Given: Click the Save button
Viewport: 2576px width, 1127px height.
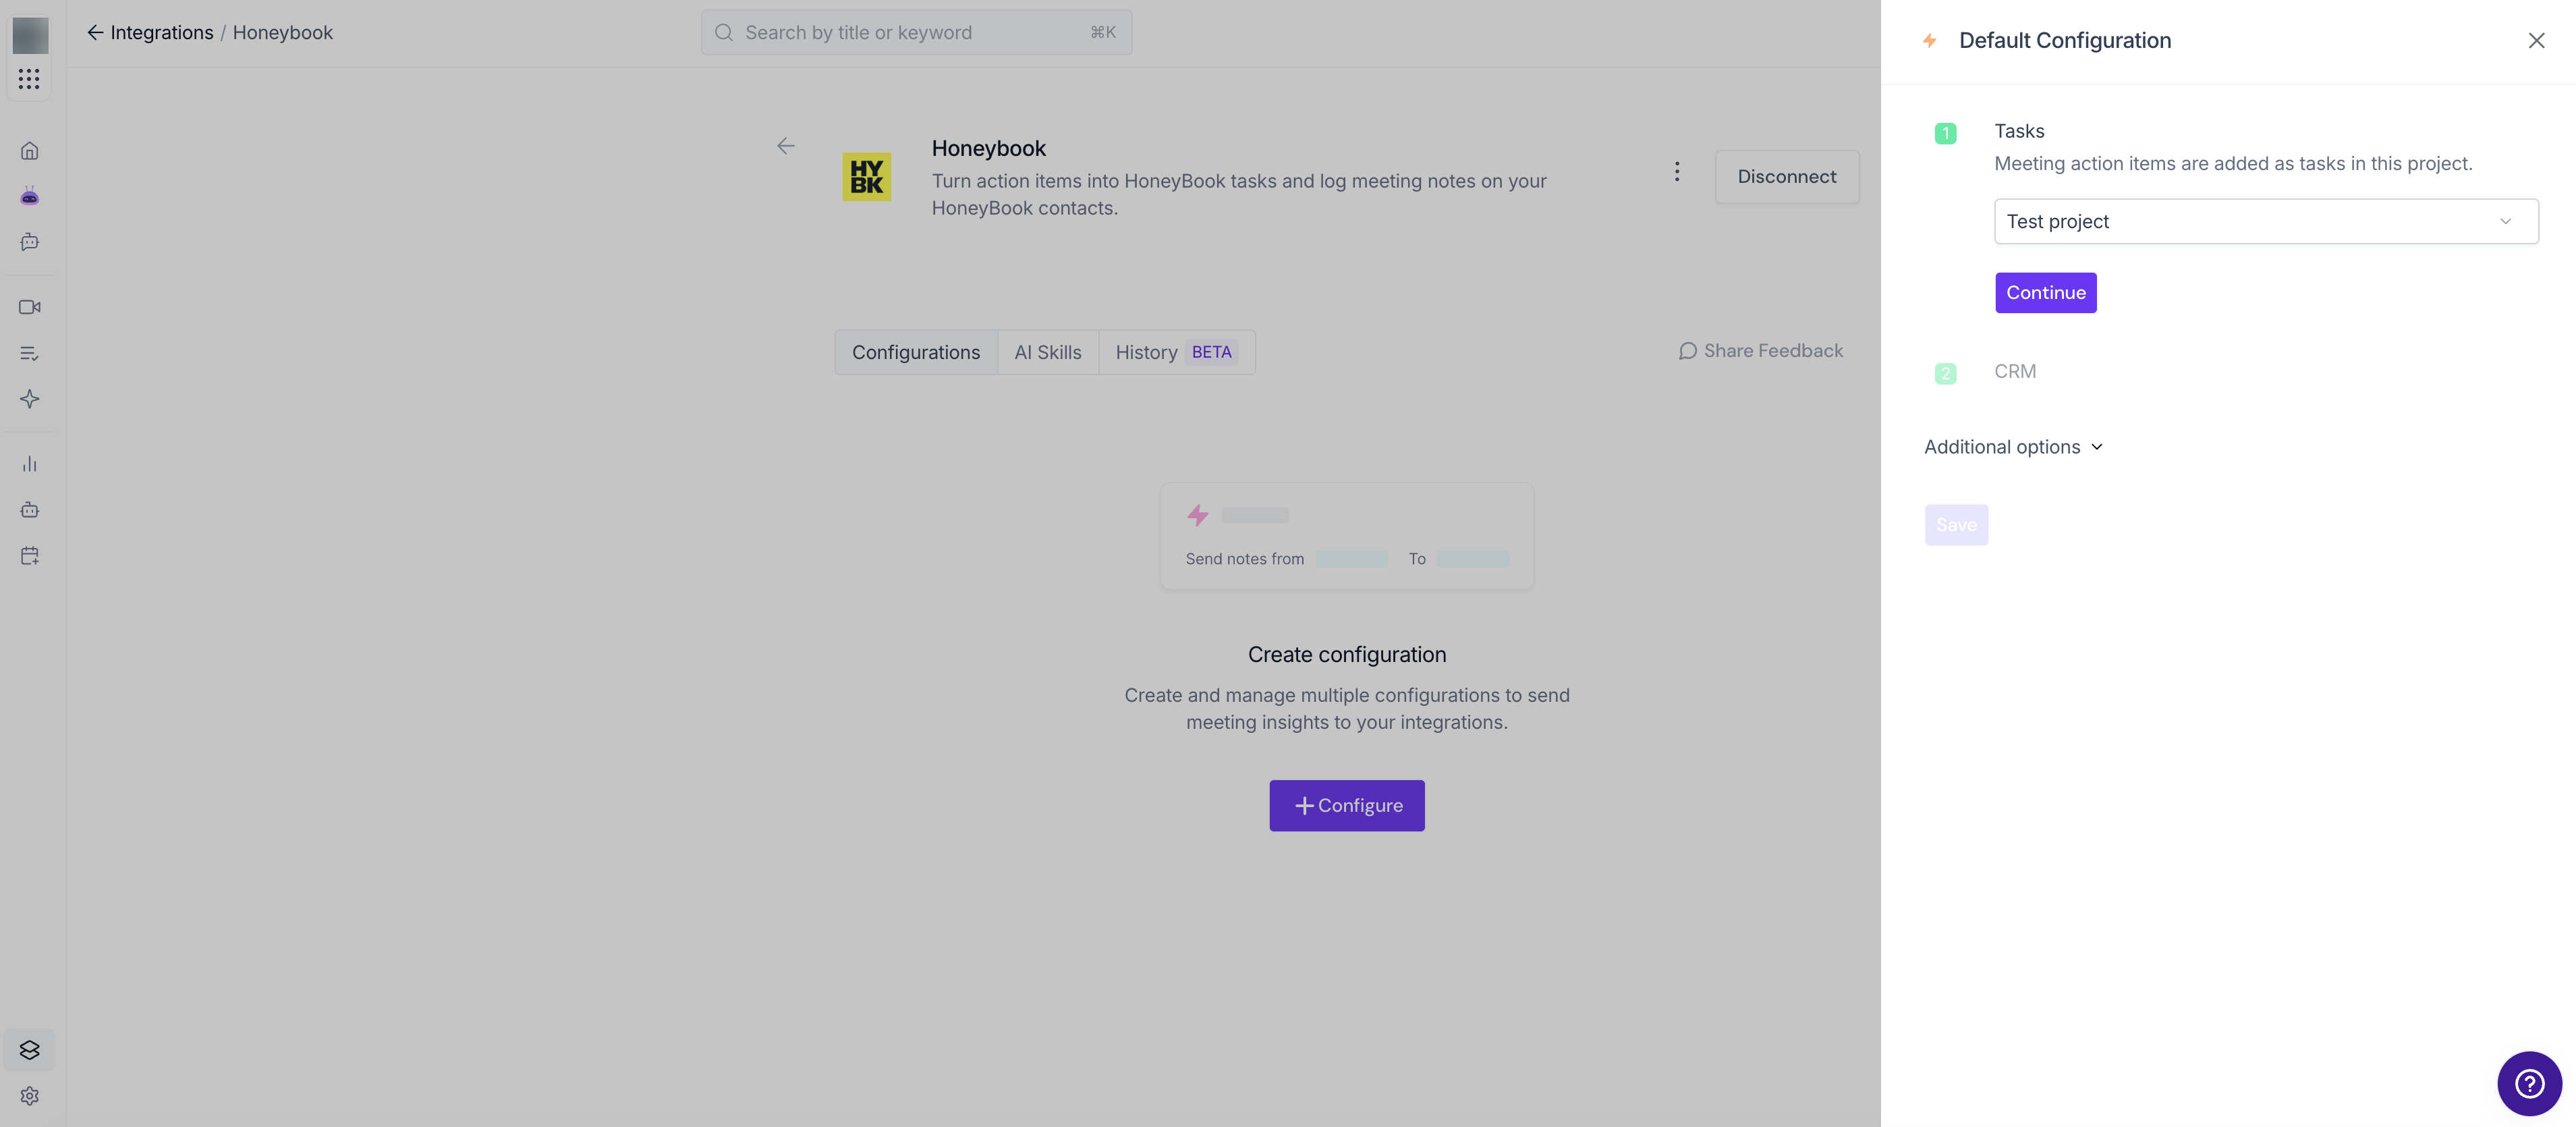Looking at the screenshot, I should [x=1956, y=525].
